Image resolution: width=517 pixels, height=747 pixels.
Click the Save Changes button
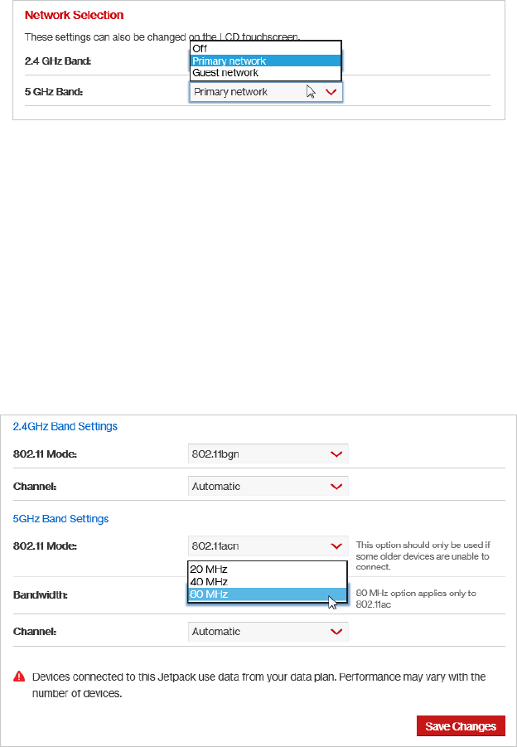[461, 726]
